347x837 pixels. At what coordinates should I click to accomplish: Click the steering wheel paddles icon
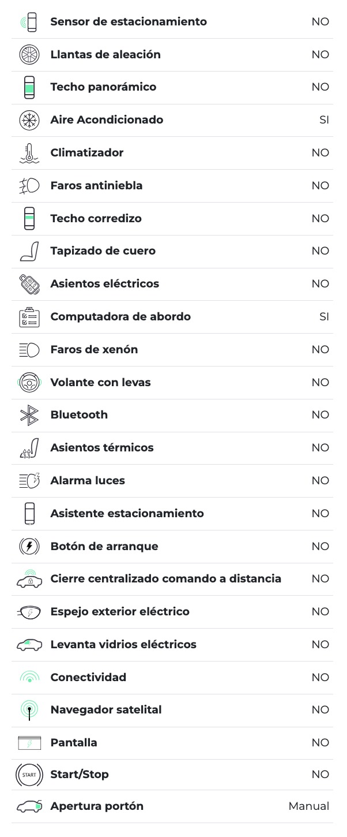tap(29, 382)
